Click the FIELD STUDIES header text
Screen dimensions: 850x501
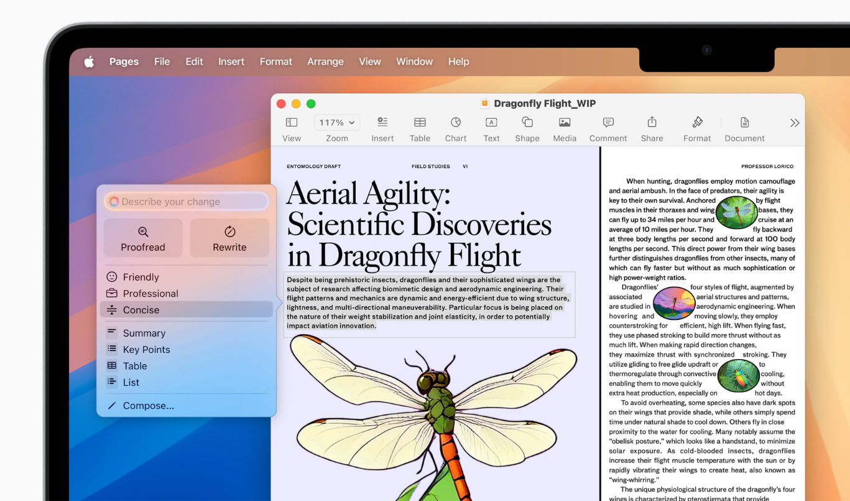pos(430,167)
